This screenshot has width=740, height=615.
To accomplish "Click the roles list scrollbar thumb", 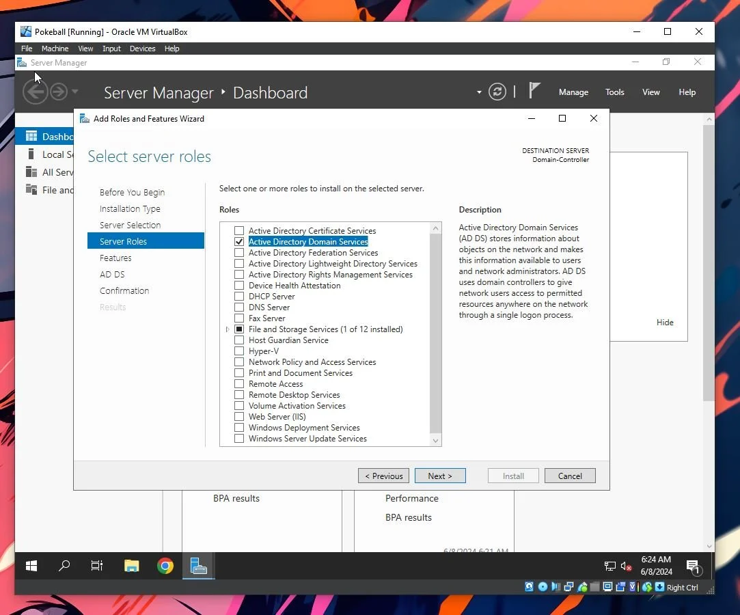I will 436,333.
